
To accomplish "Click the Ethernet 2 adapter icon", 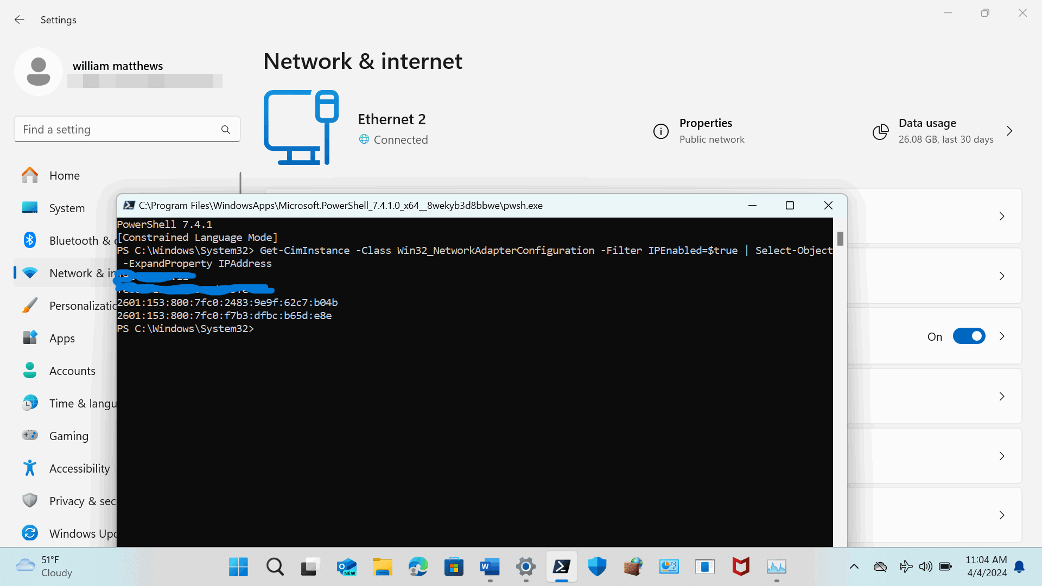I will pos(301,128).
